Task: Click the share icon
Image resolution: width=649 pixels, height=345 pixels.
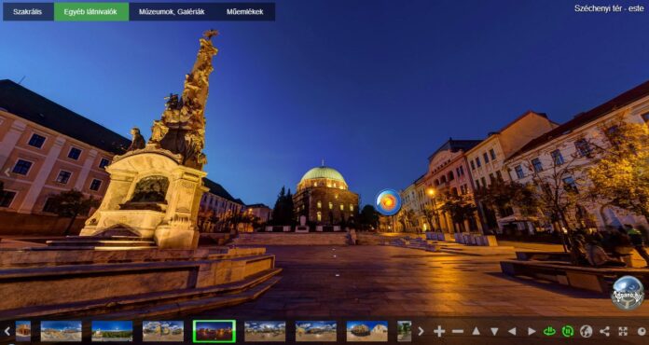Action: coord(604,331)
